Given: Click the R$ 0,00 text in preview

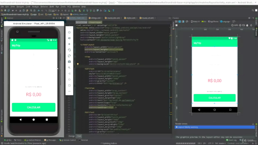Looking at the screenshot, I should [x=214, y=81].
